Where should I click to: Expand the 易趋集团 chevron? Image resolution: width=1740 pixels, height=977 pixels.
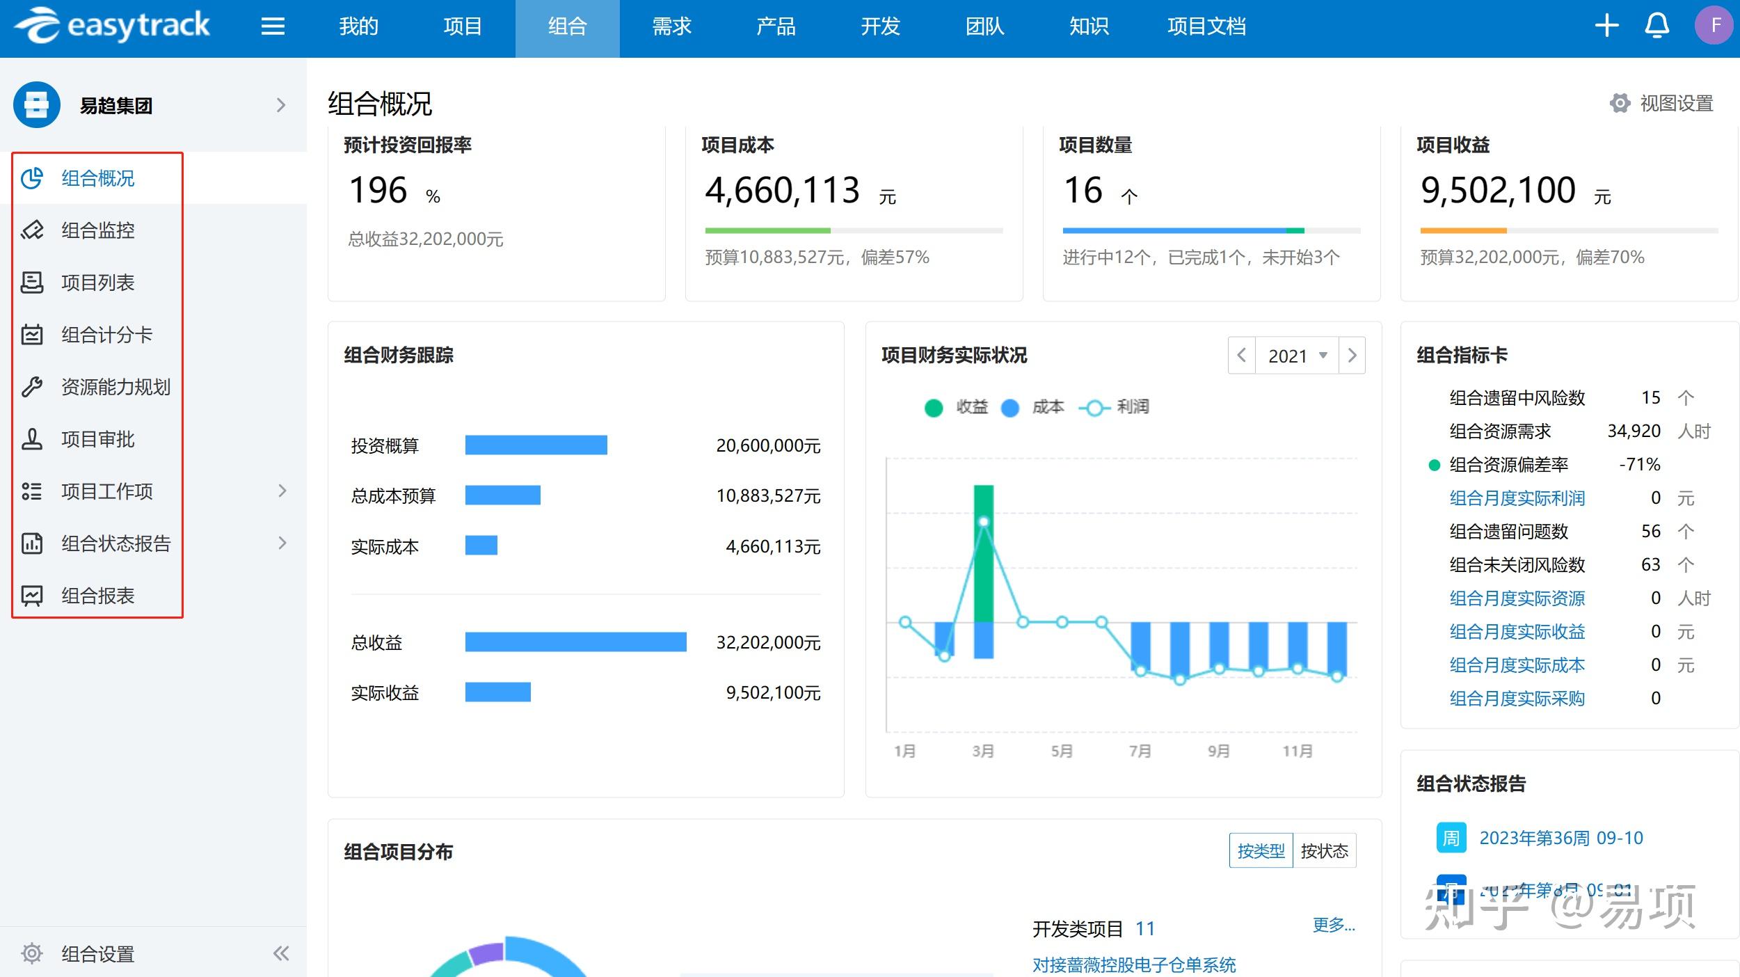point(281,105)
